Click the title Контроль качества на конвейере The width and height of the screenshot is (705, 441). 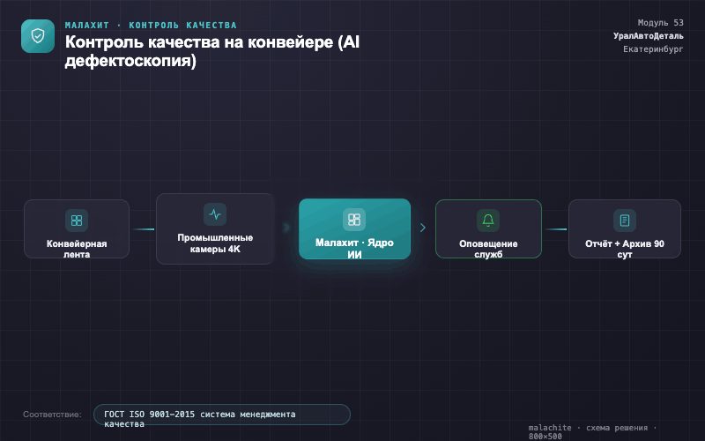pyautogui.click(x=212, y=51)
